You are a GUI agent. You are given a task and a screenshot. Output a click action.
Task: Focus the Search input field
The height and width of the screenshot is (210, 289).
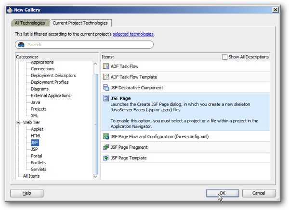84,45
